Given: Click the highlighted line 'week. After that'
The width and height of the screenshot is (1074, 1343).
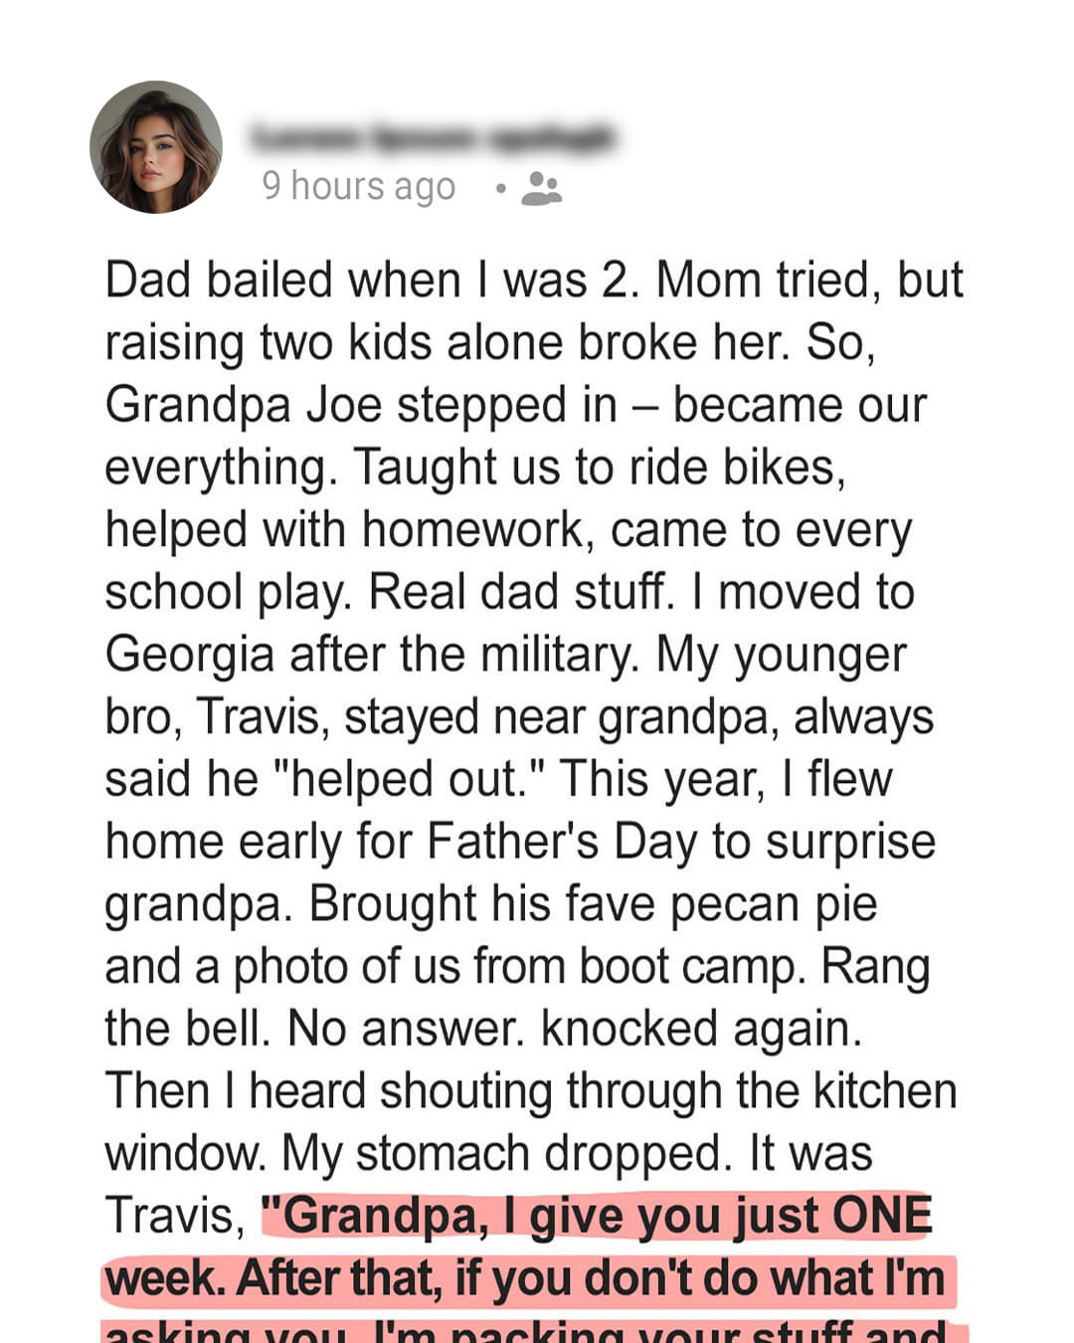Looking at the screenshot, I should (x=525, y=1277).
